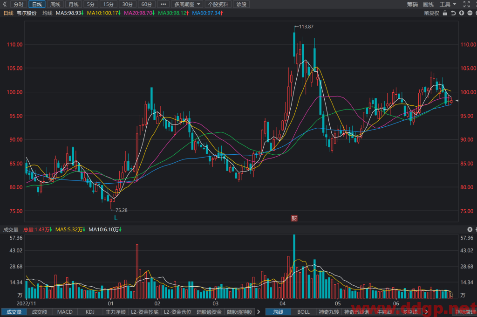Click the MA60:97.34 legend value
Screen dimensions: 477x317
coord(207,13)
